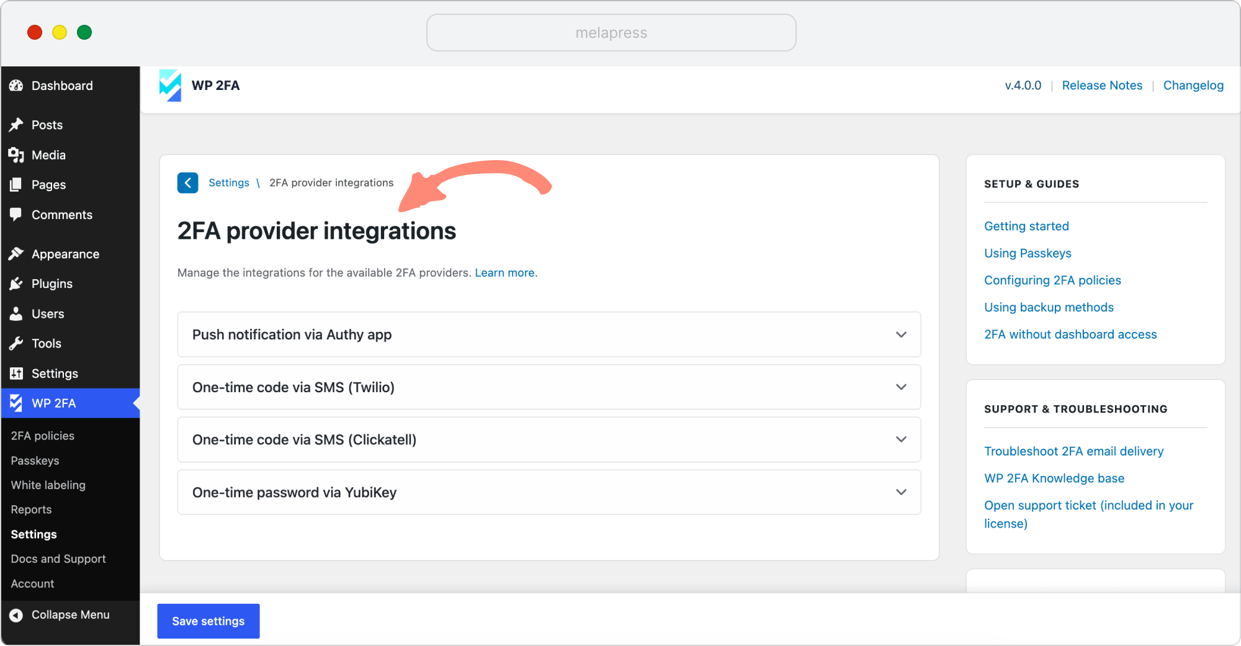Open Docs and Support submenu item
1241x646 pixels.
tap(58, 559)
